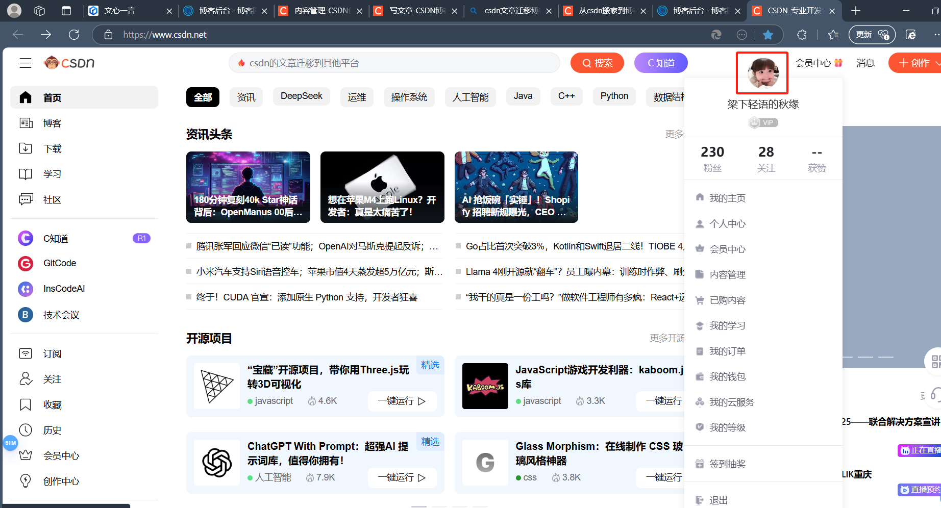The height and width of the screenshot is (508, 941).
Task: Refresh the page with the browser reload icon
Action: click(x=74, y=35)
